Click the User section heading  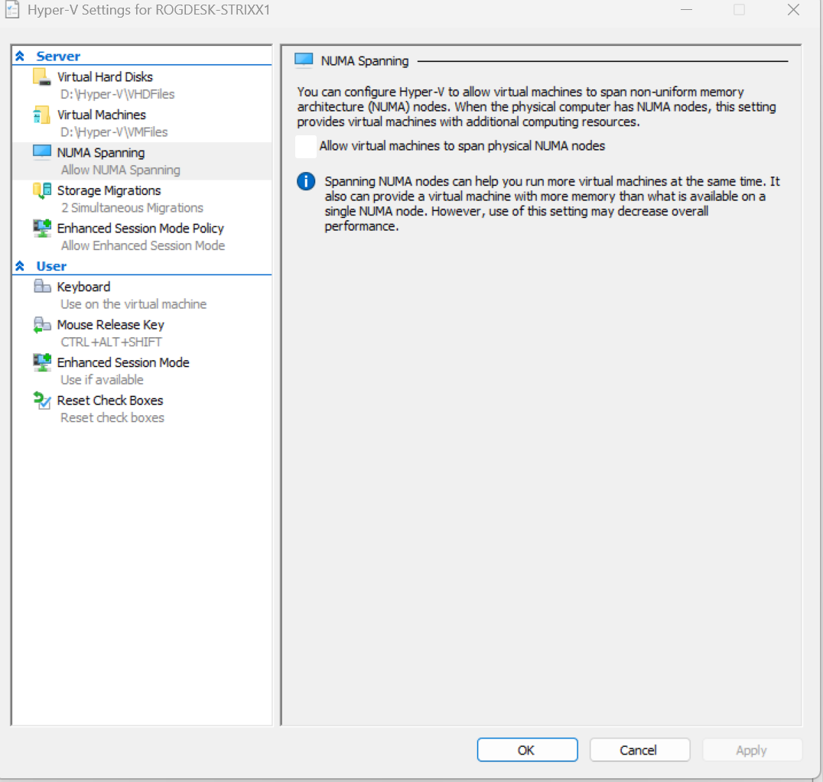[x=51, y=266]
